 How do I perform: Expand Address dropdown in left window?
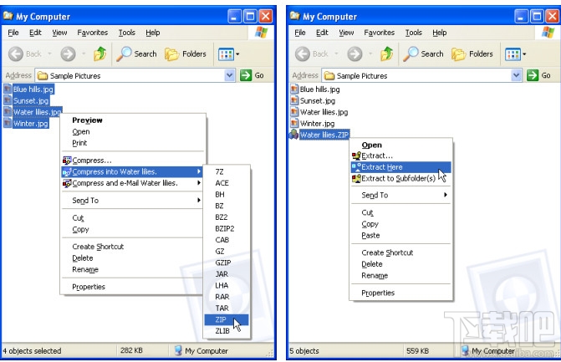(229, 75)
